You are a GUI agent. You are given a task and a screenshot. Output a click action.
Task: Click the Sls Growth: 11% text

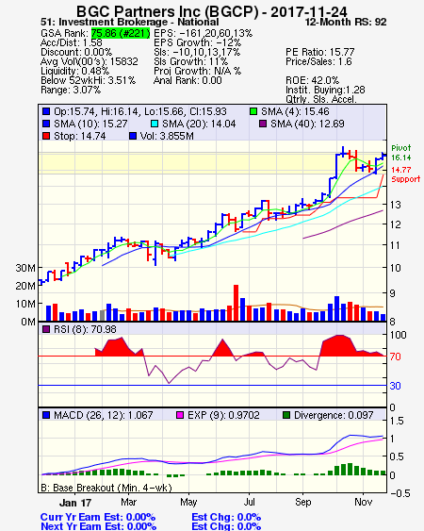[191, 61]
